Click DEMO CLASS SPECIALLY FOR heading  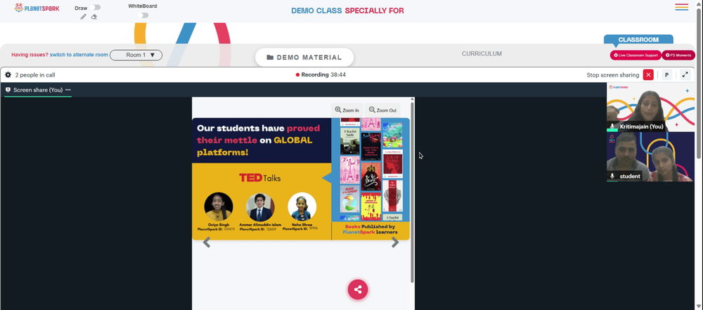pos(347,11)
